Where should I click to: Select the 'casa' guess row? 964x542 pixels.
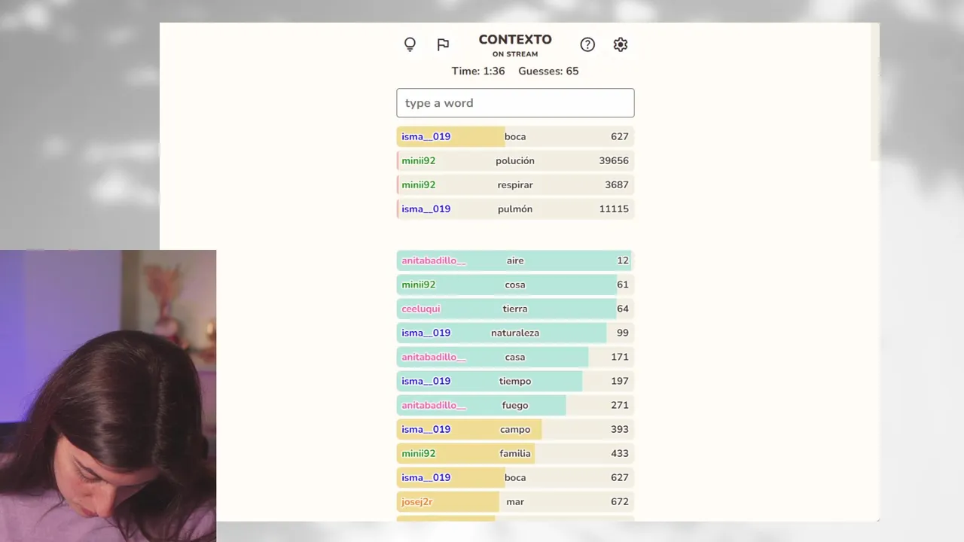point(515,357)
